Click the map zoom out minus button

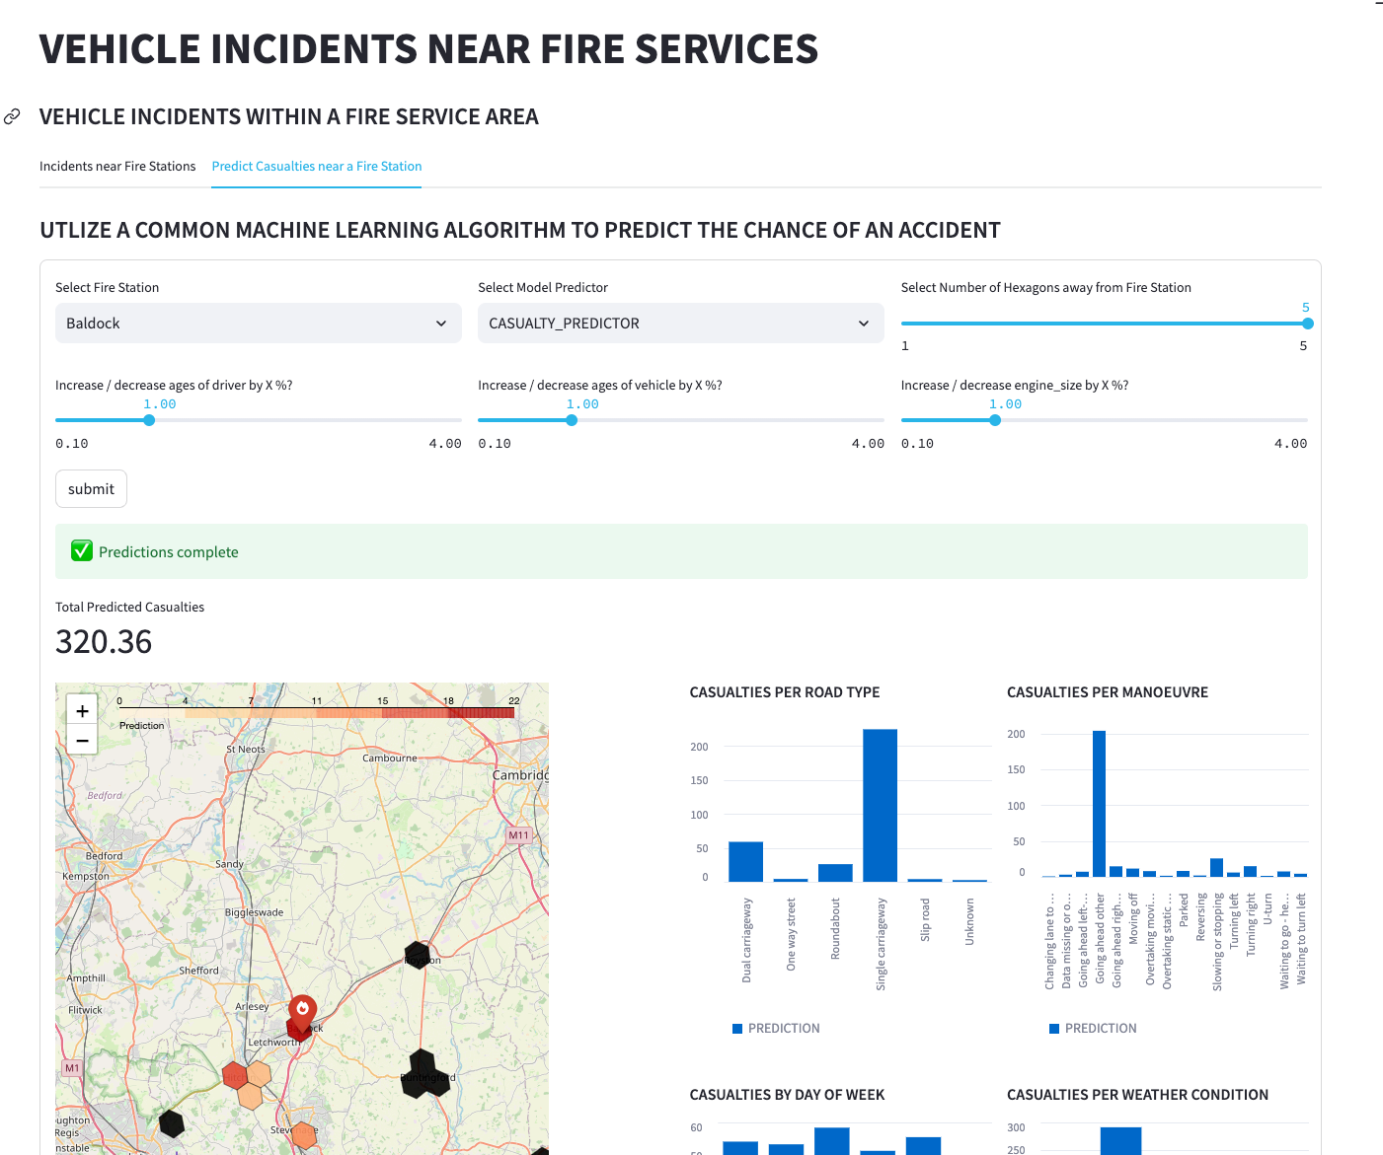82,740
